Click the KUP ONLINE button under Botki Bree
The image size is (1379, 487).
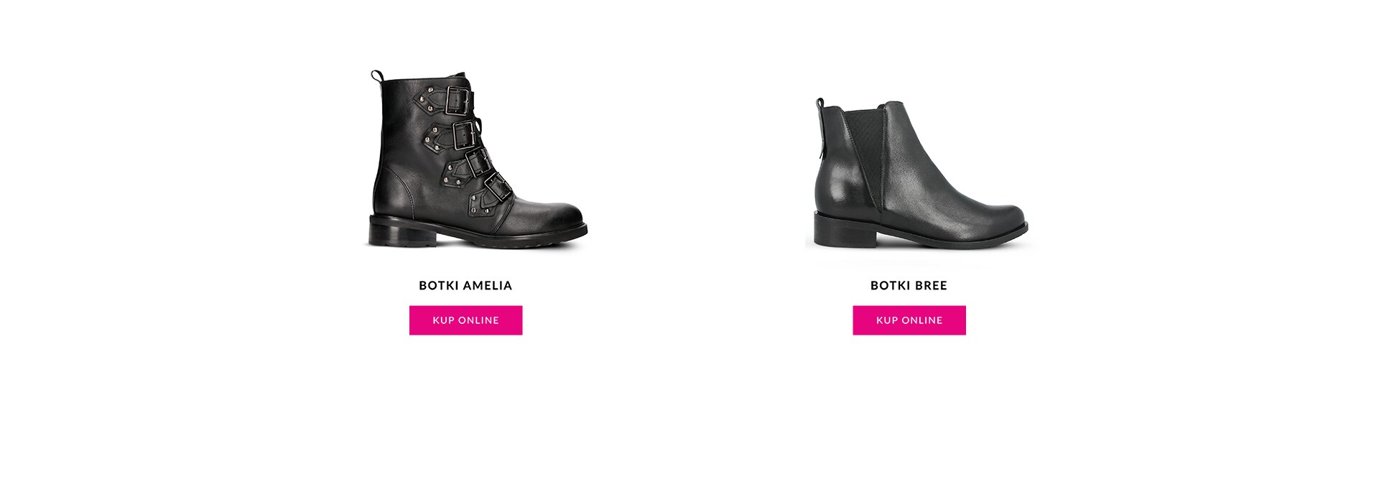point(909,320)
